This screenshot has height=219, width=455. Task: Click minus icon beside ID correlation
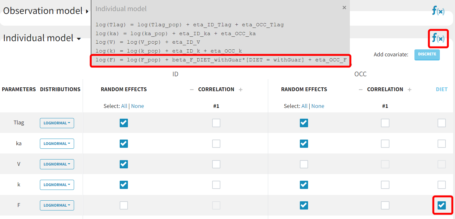pyautogui.click(x=192, y=90)
